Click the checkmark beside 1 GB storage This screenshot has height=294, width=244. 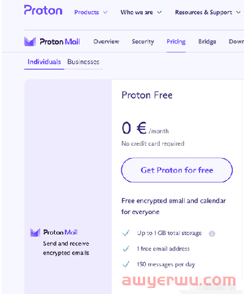click(126, 233)
